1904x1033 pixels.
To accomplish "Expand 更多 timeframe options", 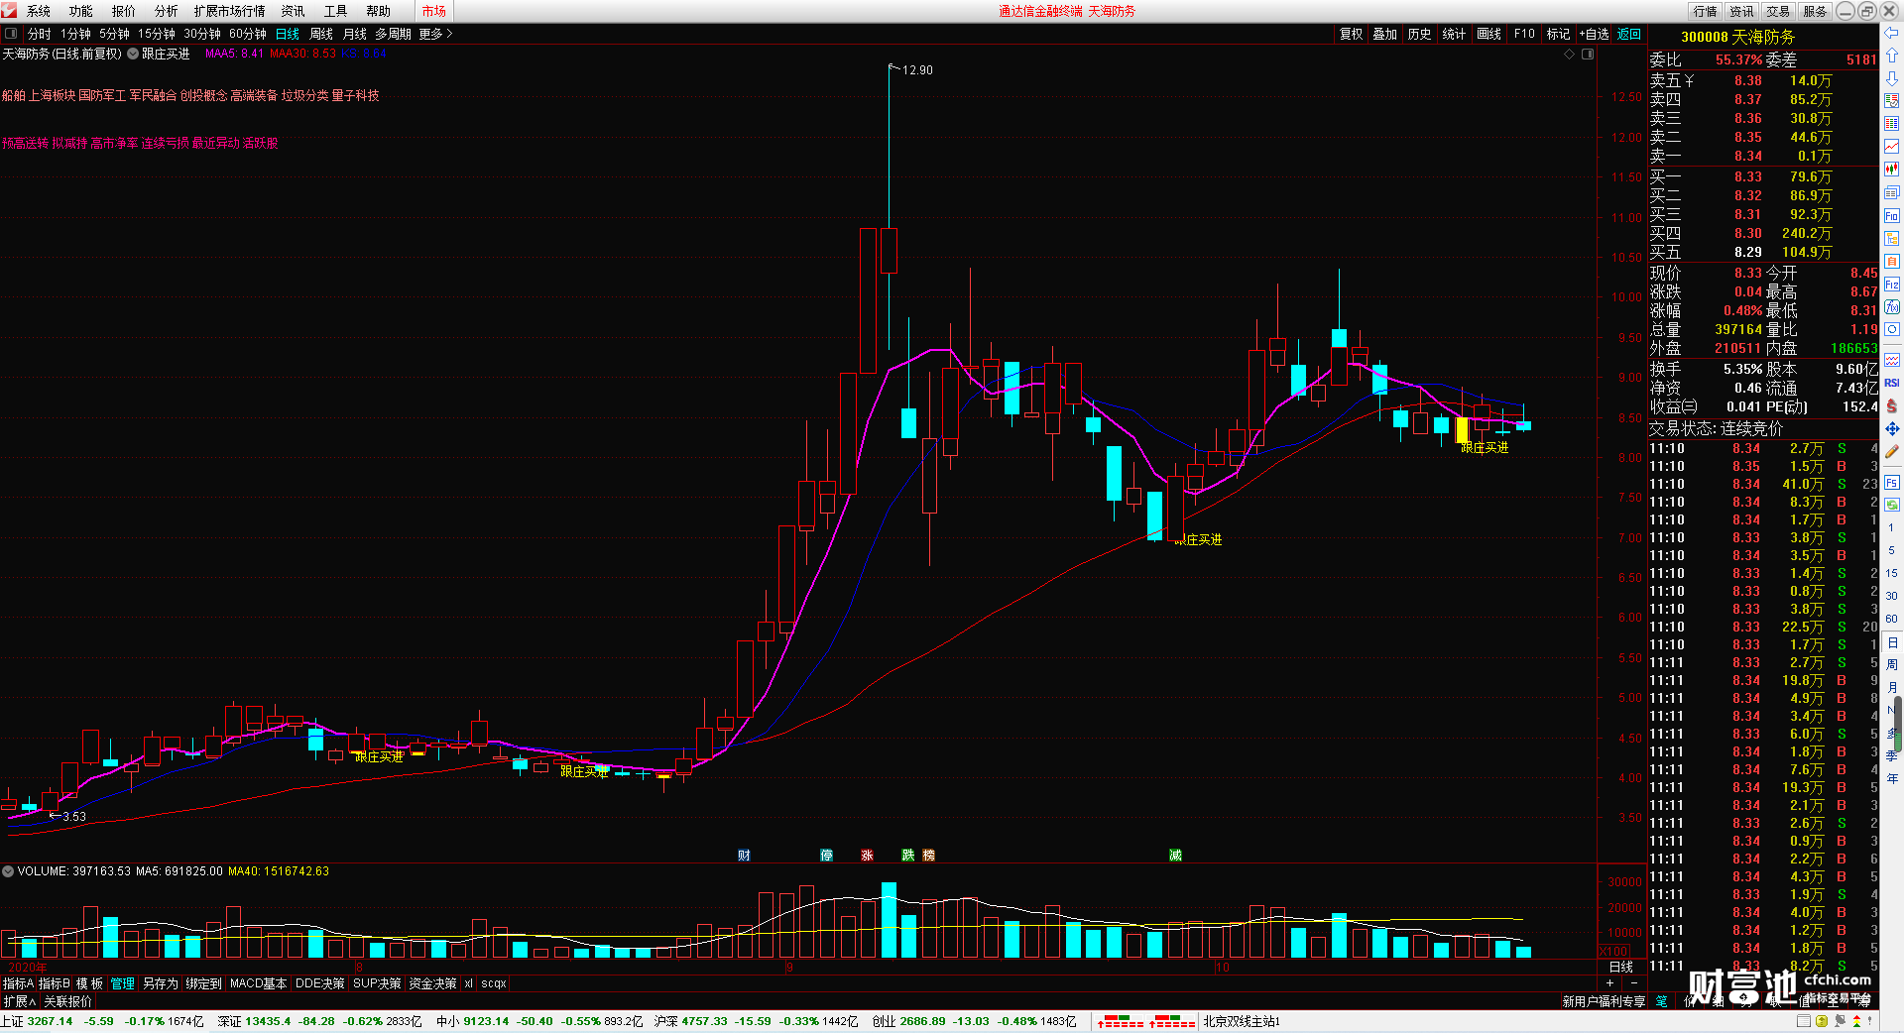I will (435, 34).
